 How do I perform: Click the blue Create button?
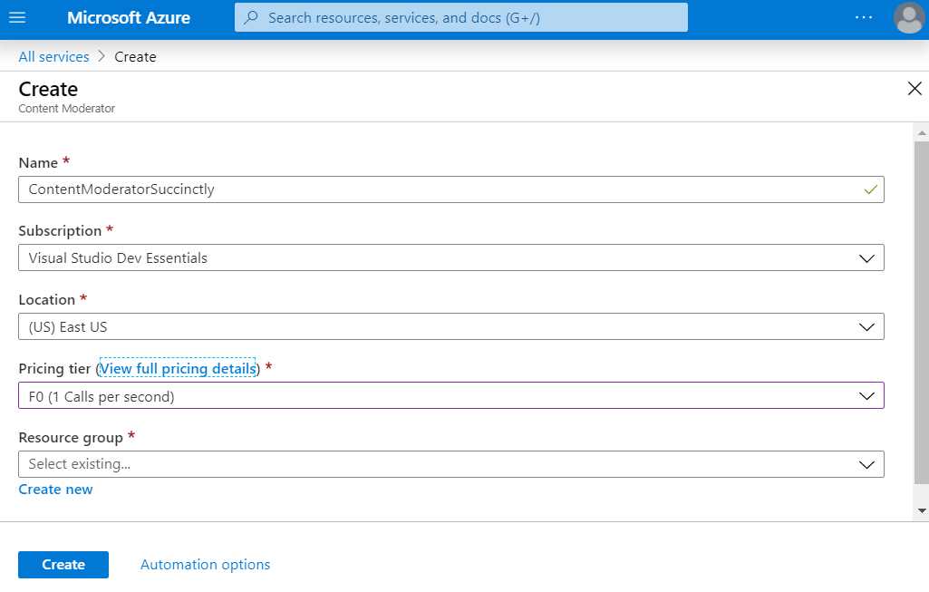click(x=63, y=564)
